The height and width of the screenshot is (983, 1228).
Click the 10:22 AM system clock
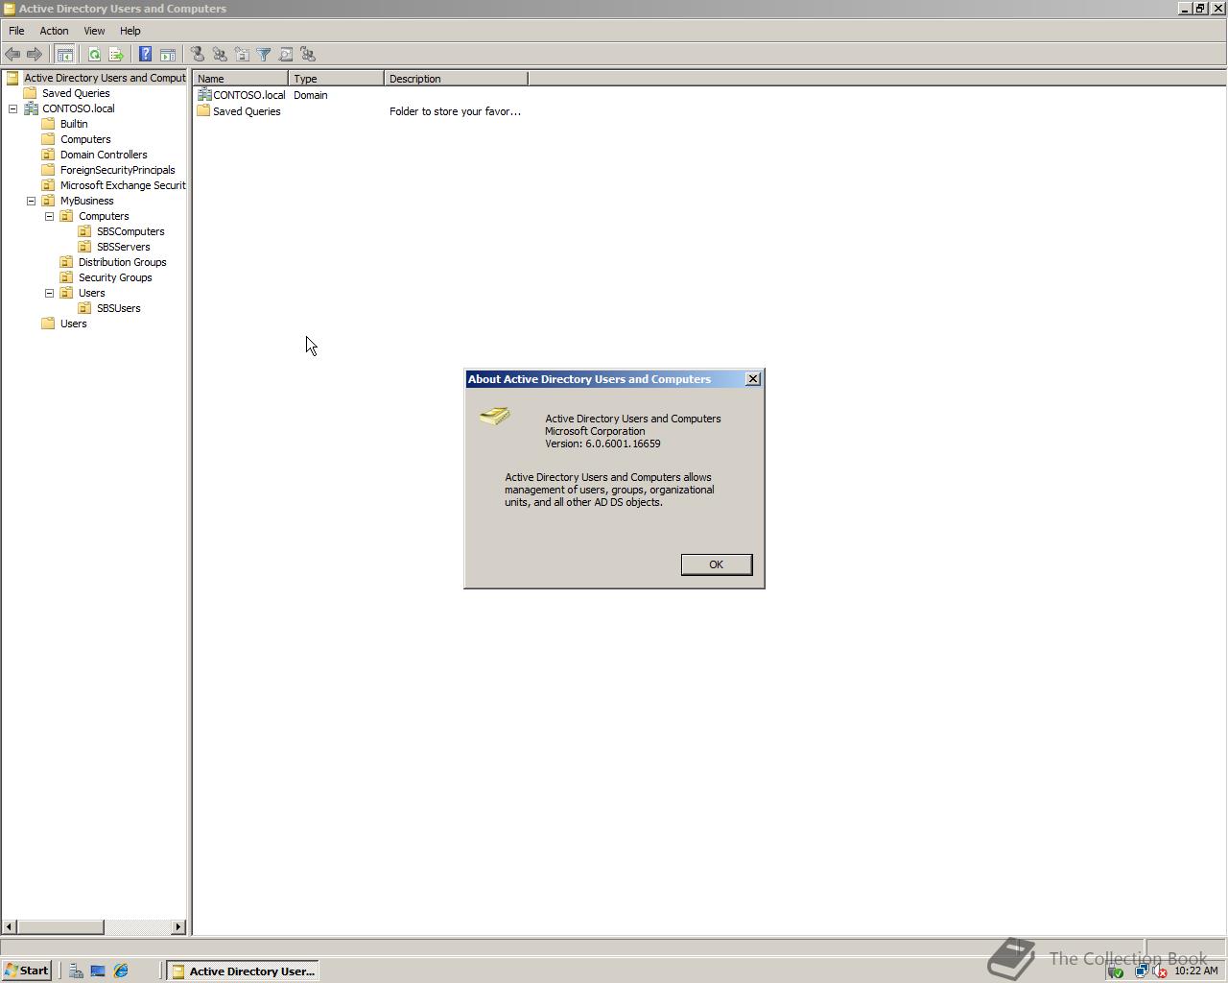pyautogui.click(x=1195, y=971)
